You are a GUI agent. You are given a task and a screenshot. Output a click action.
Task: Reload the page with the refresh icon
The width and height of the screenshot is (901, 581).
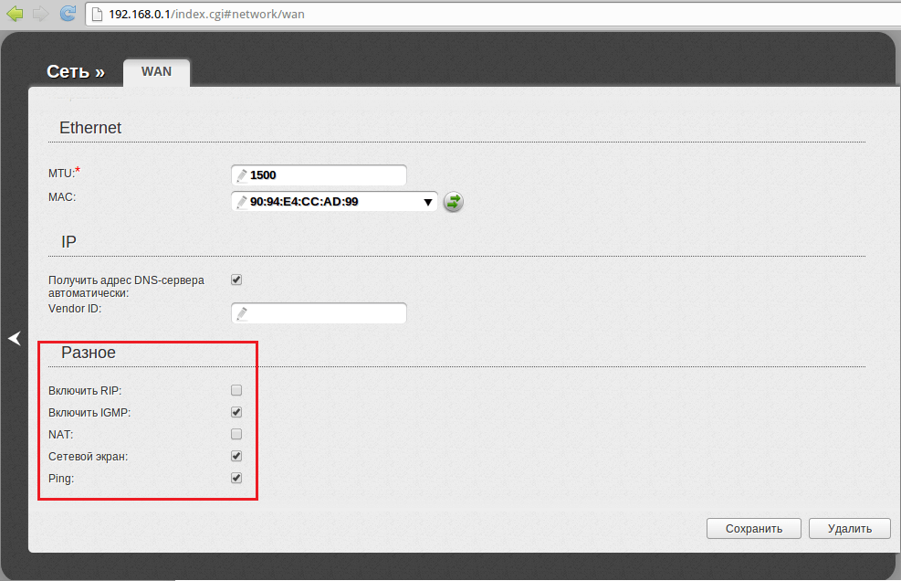[x=67, y=14]
